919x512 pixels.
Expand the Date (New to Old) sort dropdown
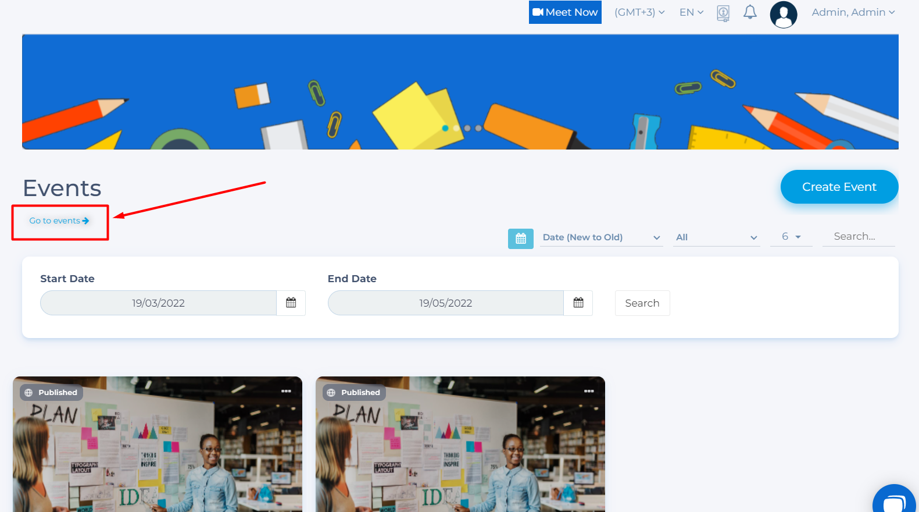pos(601,237)
